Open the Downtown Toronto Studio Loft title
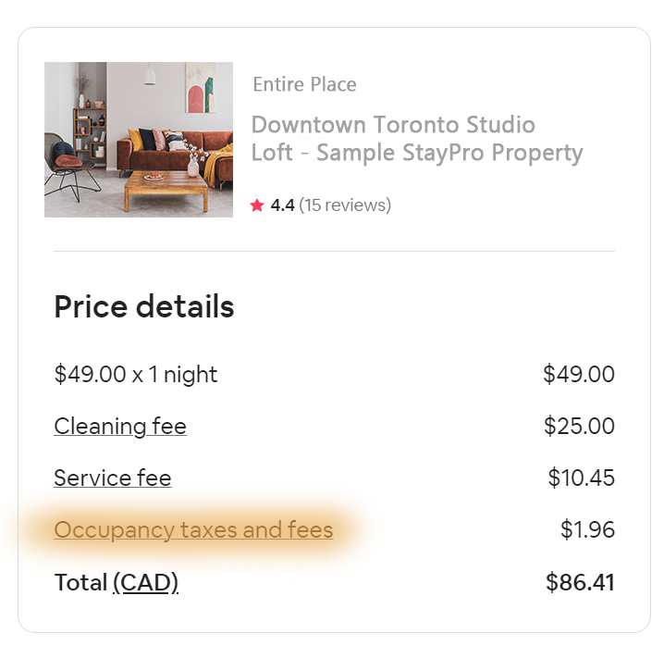 [417, 139]
